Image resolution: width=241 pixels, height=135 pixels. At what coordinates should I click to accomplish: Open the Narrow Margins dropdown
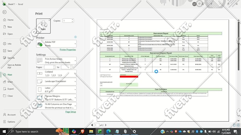(56, 98)
